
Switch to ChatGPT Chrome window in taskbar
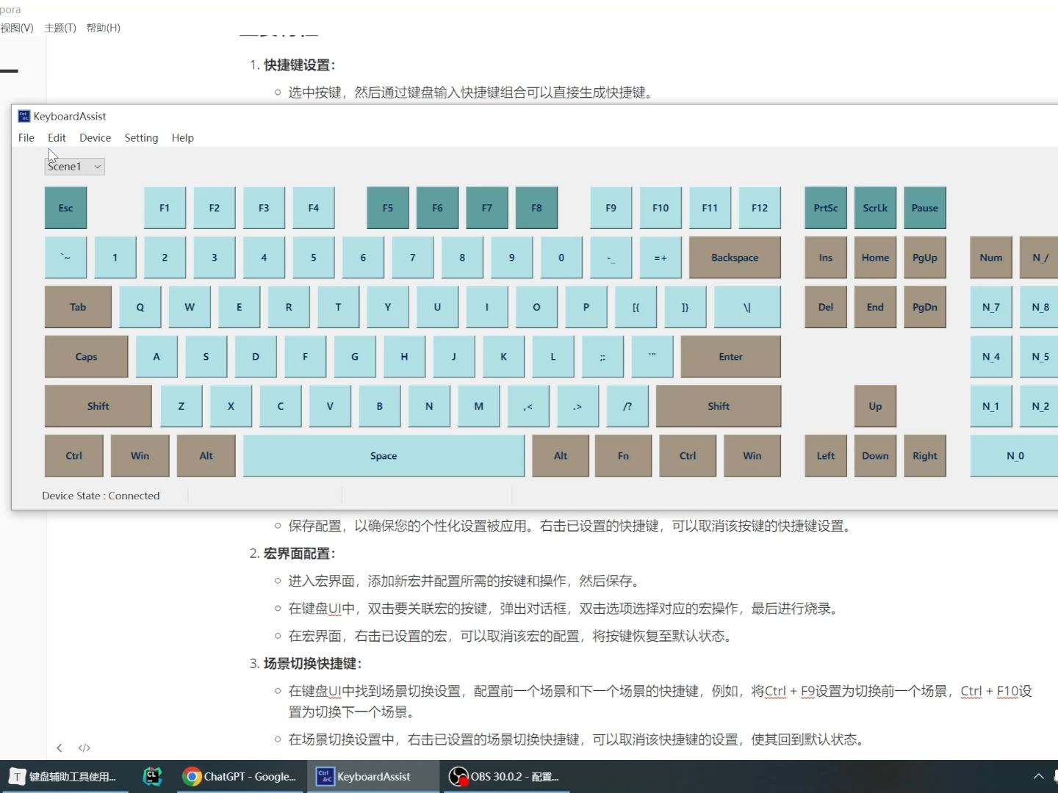(x=240, y=777)
